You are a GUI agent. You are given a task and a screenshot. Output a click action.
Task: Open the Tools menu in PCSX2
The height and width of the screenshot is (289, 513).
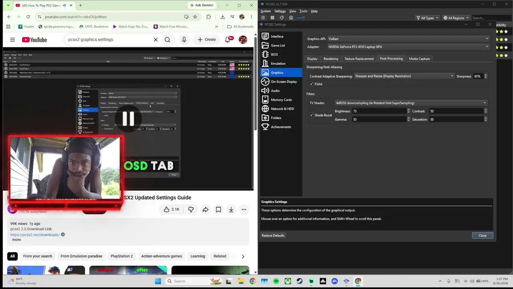[x=303, y=11]
